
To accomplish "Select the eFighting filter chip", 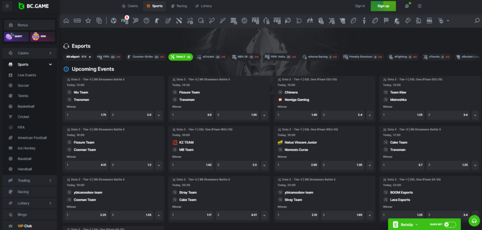I will point(402,57).
